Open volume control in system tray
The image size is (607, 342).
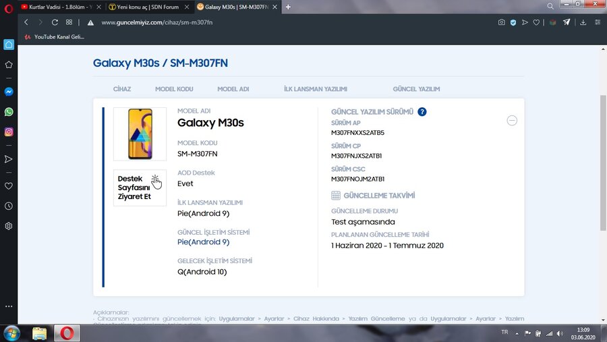pos(560,333)
